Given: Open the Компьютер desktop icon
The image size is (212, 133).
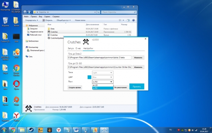Looking at the screenshot, I should (x=5, y=6).
